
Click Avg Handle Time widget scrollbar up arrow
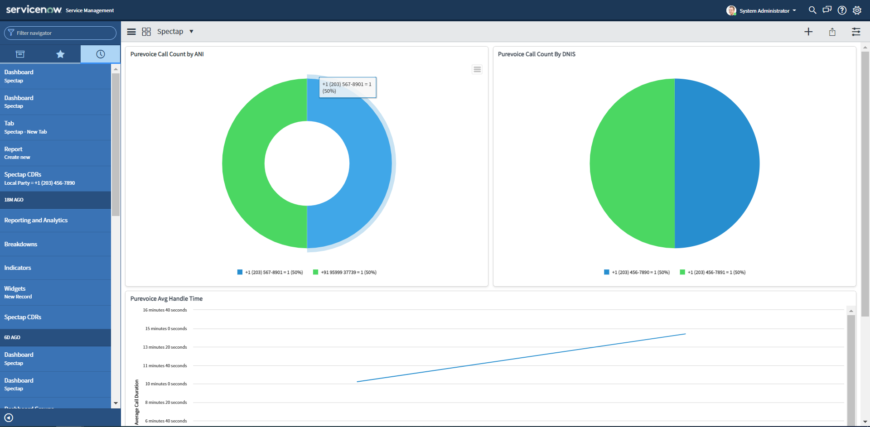pos(851,311)
